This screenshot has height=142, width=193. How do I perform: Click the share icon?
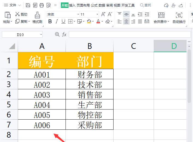(x=181, y=5)
